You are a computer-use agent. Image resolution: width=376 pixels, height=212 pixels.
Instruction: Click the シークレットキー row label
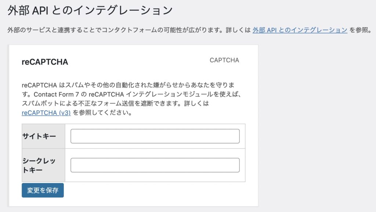(39, 165)
